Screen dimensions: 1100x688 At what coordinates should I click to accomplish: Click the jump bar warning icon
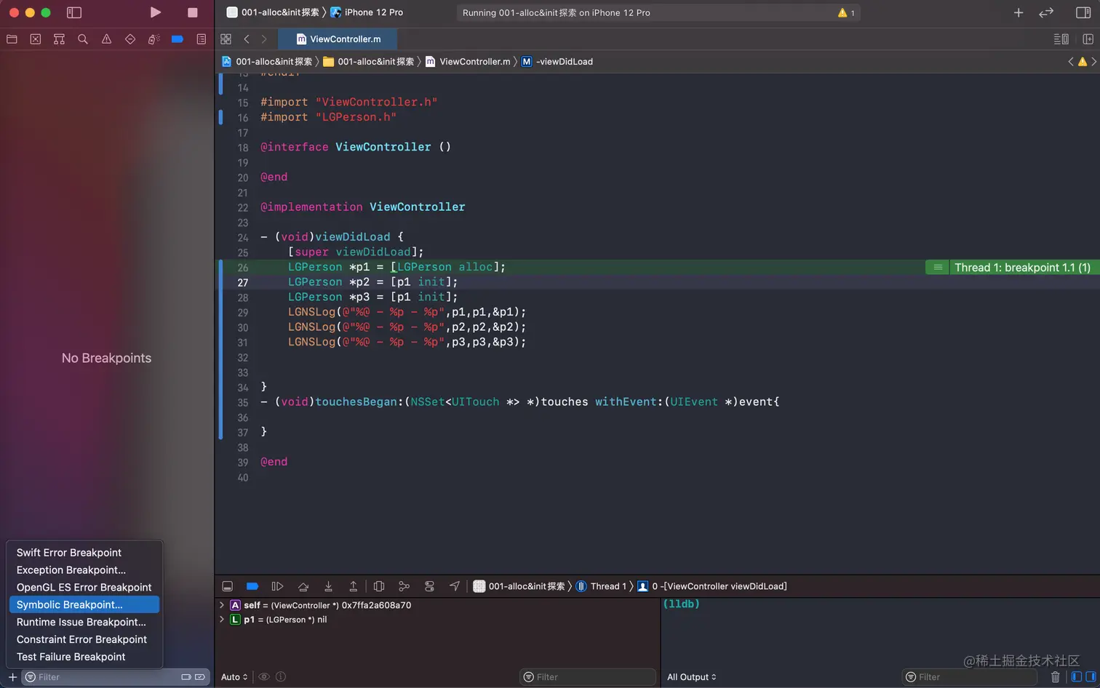point(1083,62)
